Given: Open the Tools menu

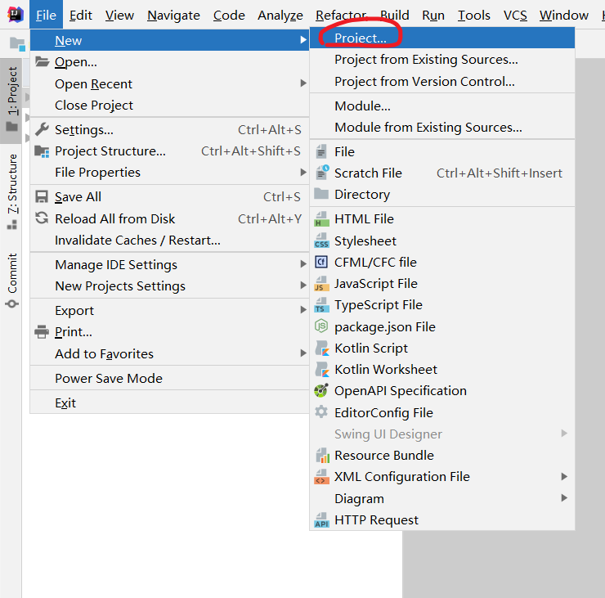Looking at the screenshot, I should pyautogui.click(x=474, y=15).
